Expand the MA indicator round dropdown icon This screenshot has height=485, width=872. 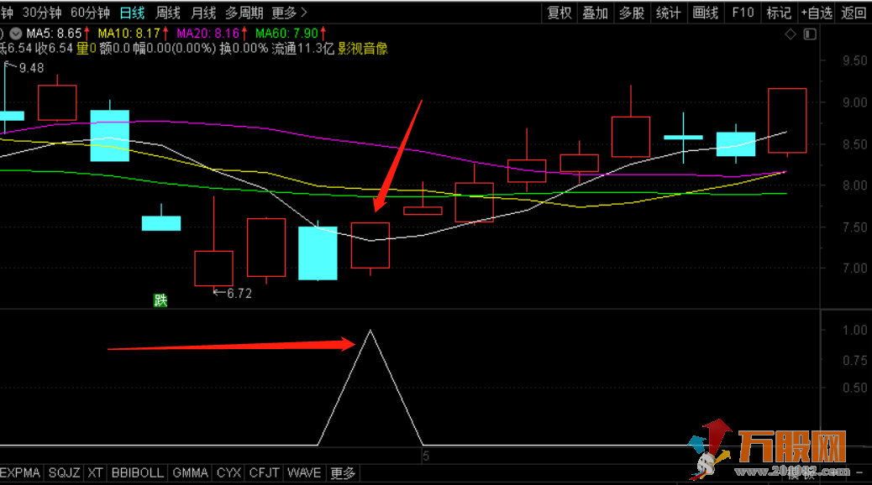point(16,34)
